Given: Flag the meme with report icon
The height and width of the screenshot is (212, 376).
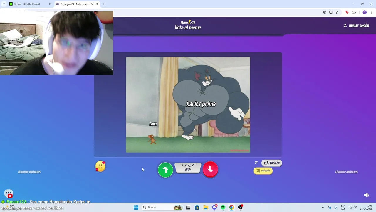Looking at the screenshot, I should point(256,163).
